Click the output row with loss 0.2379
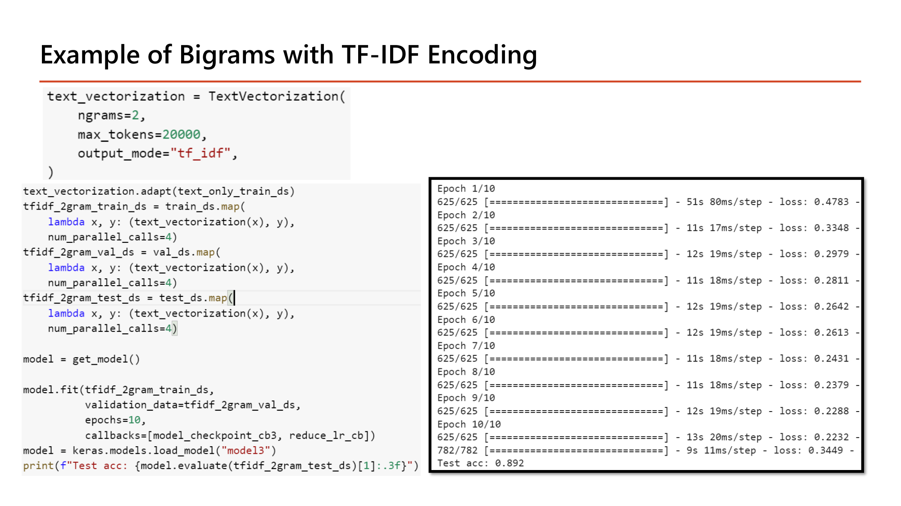This screenshot has height=506, width=901. point(648,385)
